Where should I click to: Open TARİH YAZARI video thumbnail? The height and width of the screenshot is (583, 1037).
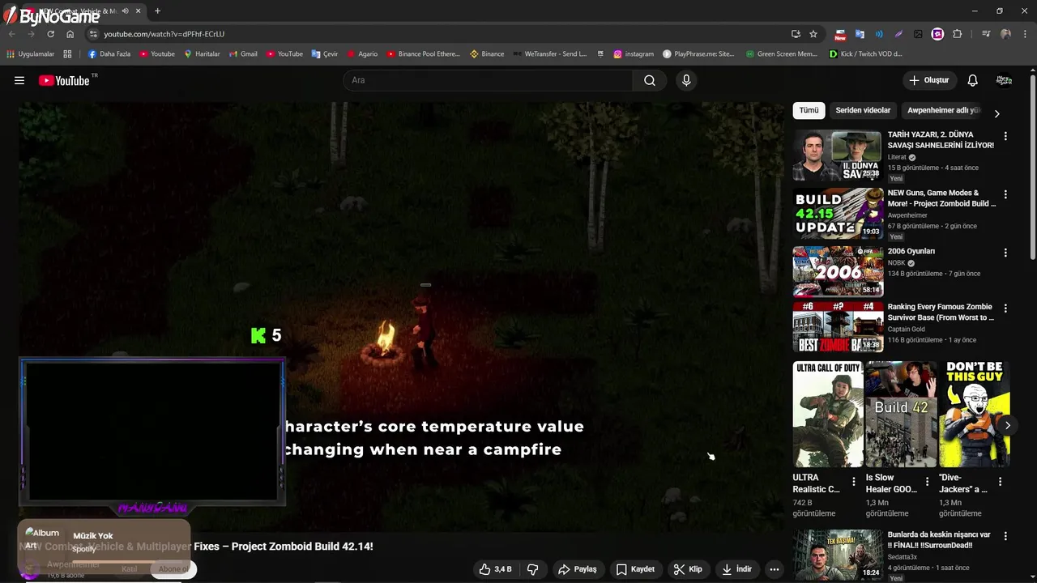point(838,155)
